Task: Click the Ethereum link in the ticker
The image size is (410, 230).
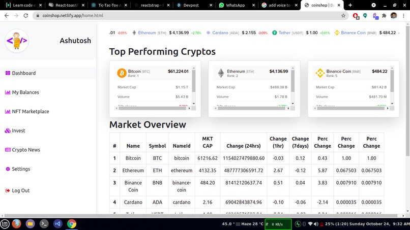Action: coord(147,32)
